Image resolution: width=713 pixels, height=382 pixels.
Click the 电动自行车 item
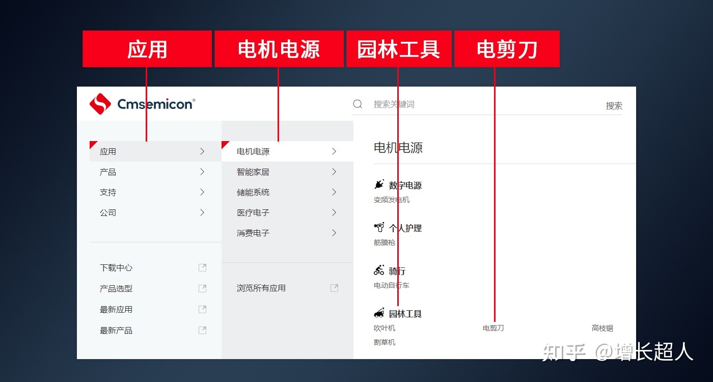[x=392, y=285]
